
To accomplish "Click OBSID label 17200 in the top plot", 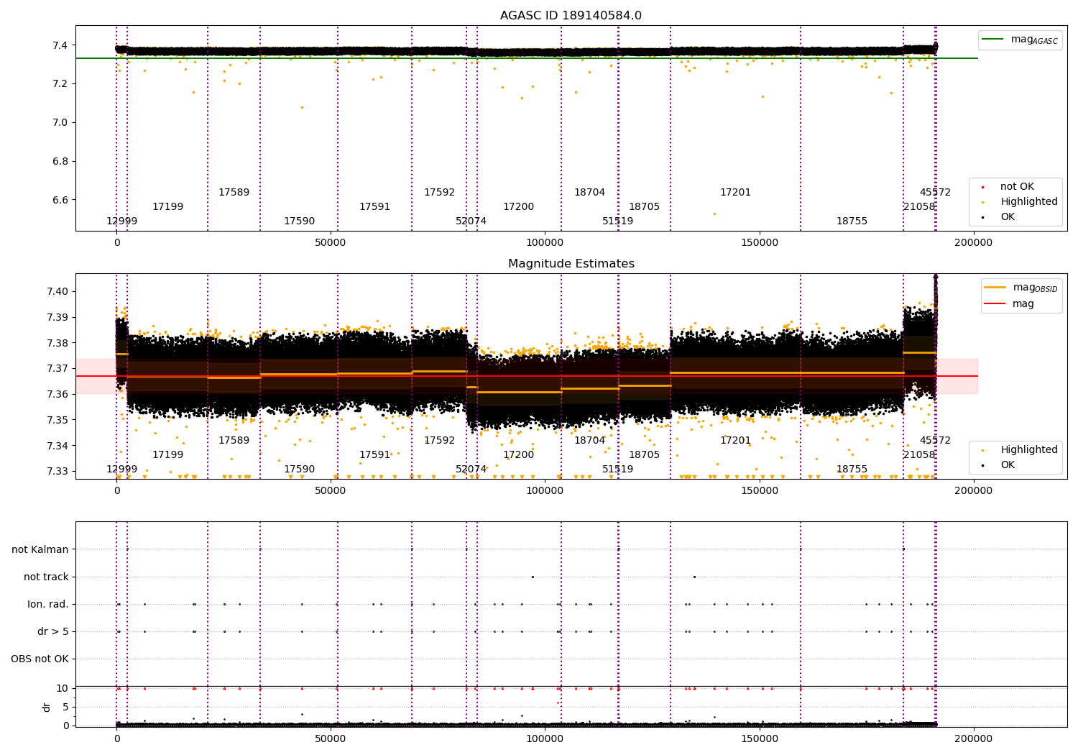I will click(x=518, y=207).
